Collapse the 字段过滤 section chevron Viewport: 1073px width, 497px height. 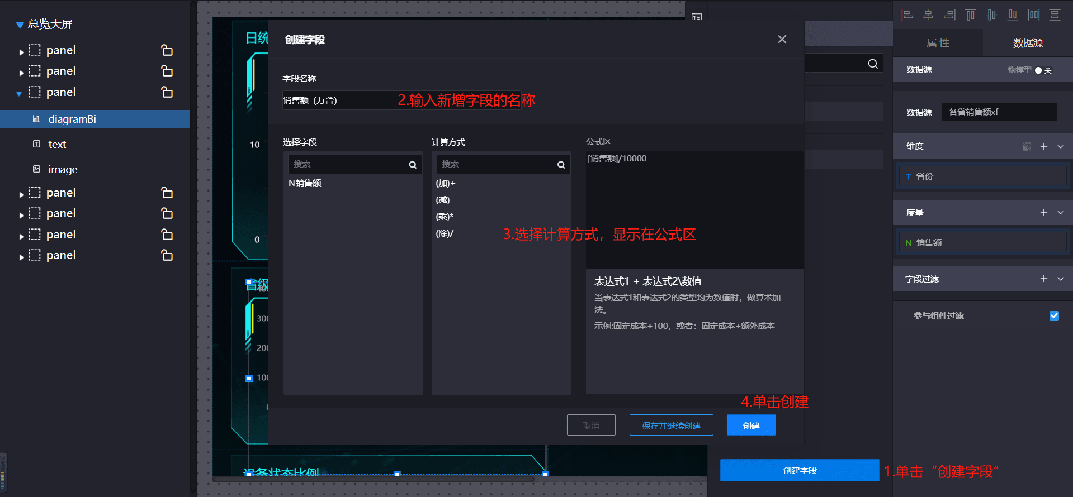click(1061, 279)
